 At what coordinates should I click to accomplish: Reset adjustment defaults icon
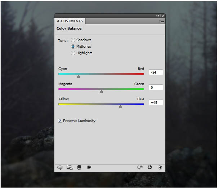click(150, 167)
